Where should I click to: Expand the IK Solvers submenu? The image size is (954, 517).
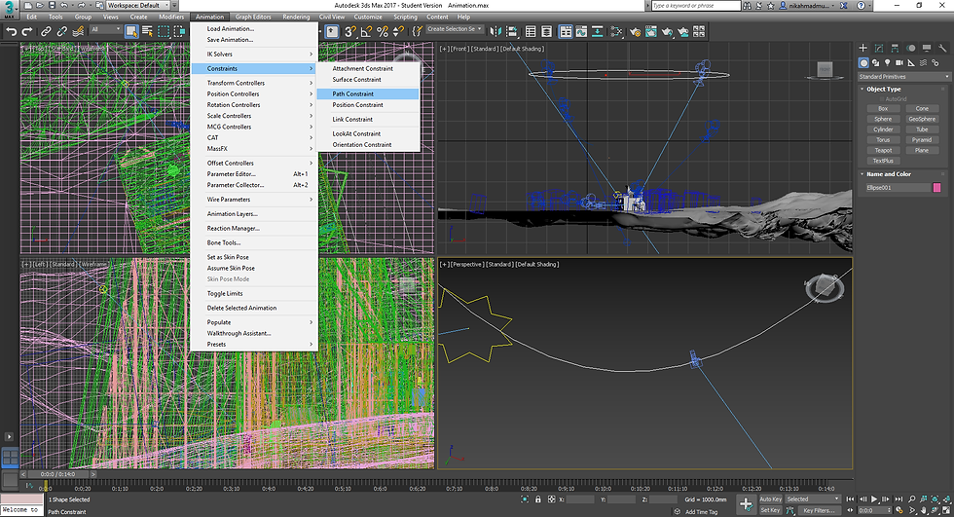[x=254, y=55]
